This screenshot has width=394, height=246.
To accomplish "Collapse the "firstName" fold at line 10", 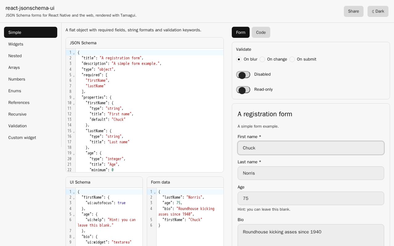I will point(74,103).
